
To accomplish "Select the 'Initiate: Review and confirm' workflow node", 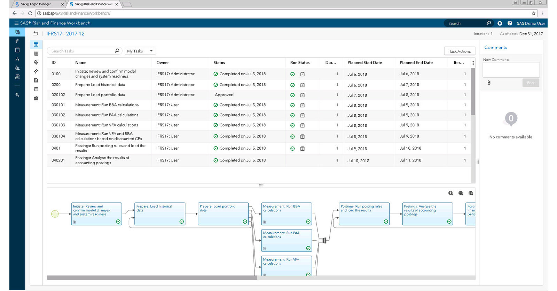I will [x=96, y=214].
